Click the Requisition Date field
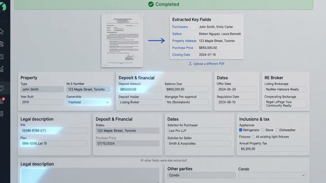Viewport: 326px width, 183px height. (x=237, y=102)
